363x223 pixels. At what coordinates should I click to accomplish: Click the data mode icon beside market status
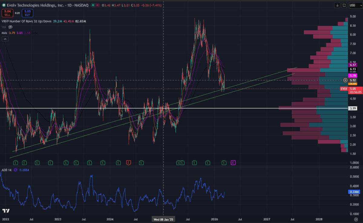[97, 5]
